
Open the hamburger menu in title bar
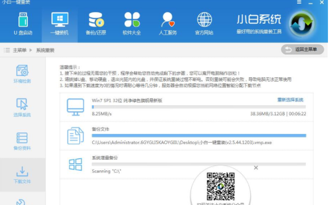click(x=299, y=2)
